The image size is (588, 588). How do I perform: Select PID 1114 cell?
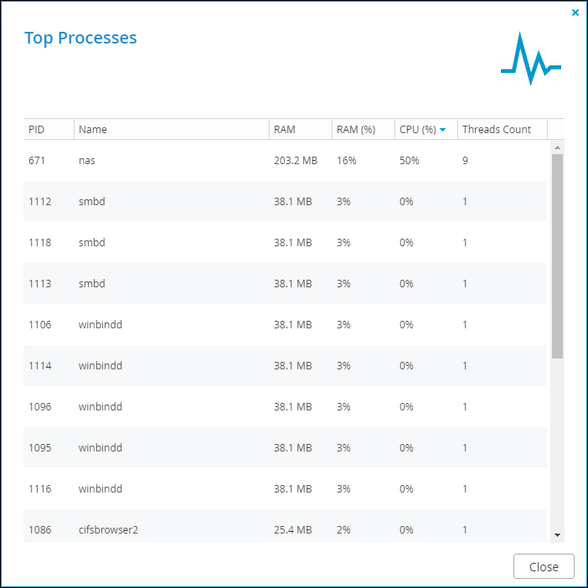[39, 366]
